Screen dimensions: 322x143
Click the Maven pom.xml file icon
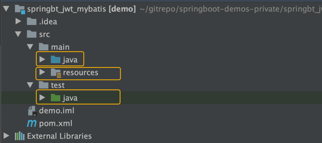32,123
